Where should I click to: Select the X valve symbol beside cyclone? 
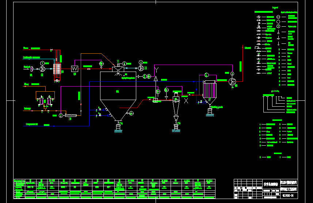pyautogui.click(x=186, y=101)
